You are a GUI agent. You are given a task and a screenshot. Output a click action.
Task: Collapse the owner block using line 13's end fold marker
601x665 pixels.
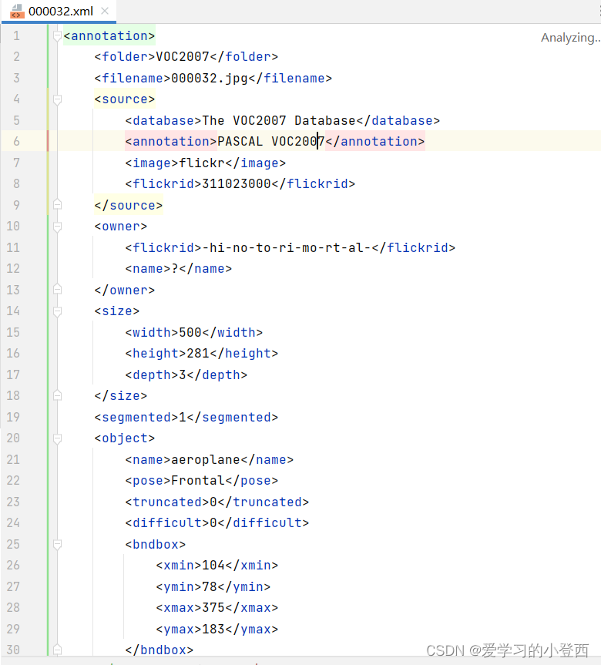57,290
